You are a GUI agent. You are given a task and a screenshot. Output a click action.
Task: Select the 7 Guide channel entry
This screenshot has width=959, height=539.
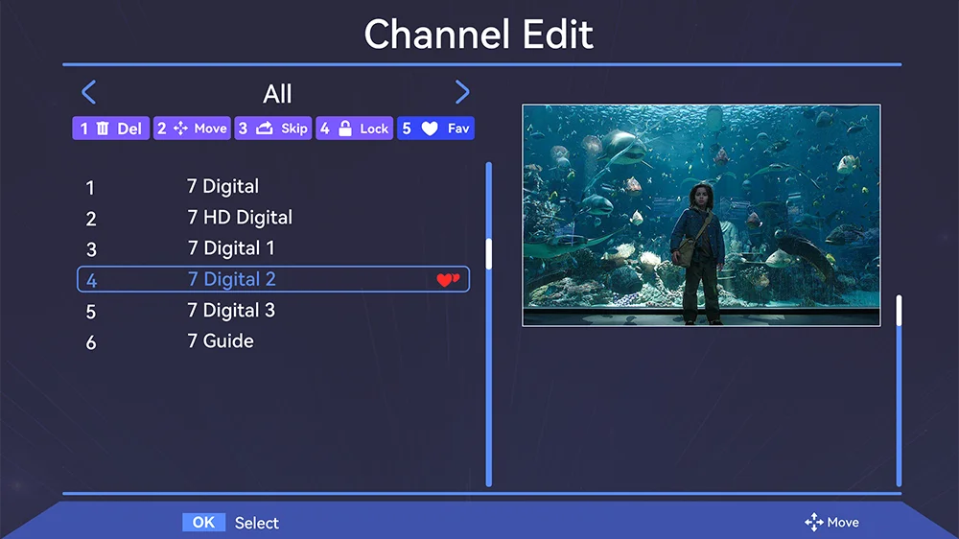click(x=221, y=341)
